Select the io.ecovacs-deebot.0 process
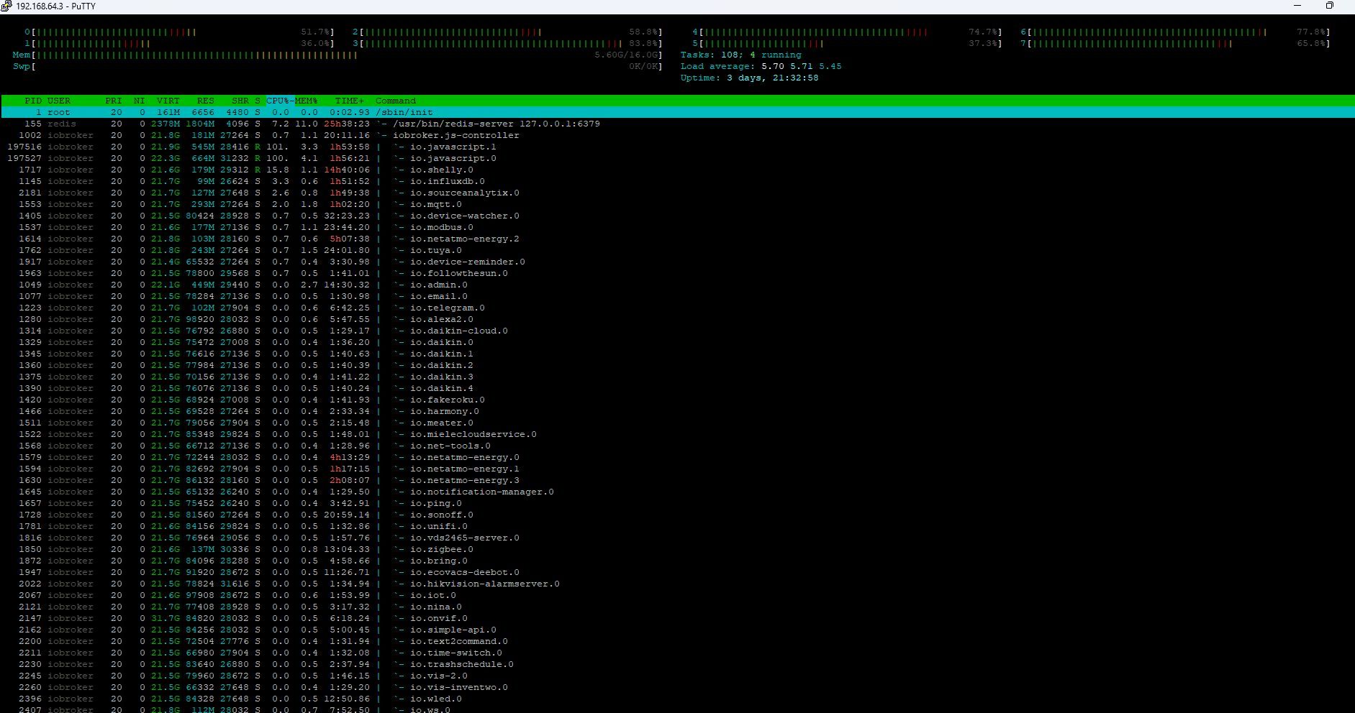 (x=677, y=572)
